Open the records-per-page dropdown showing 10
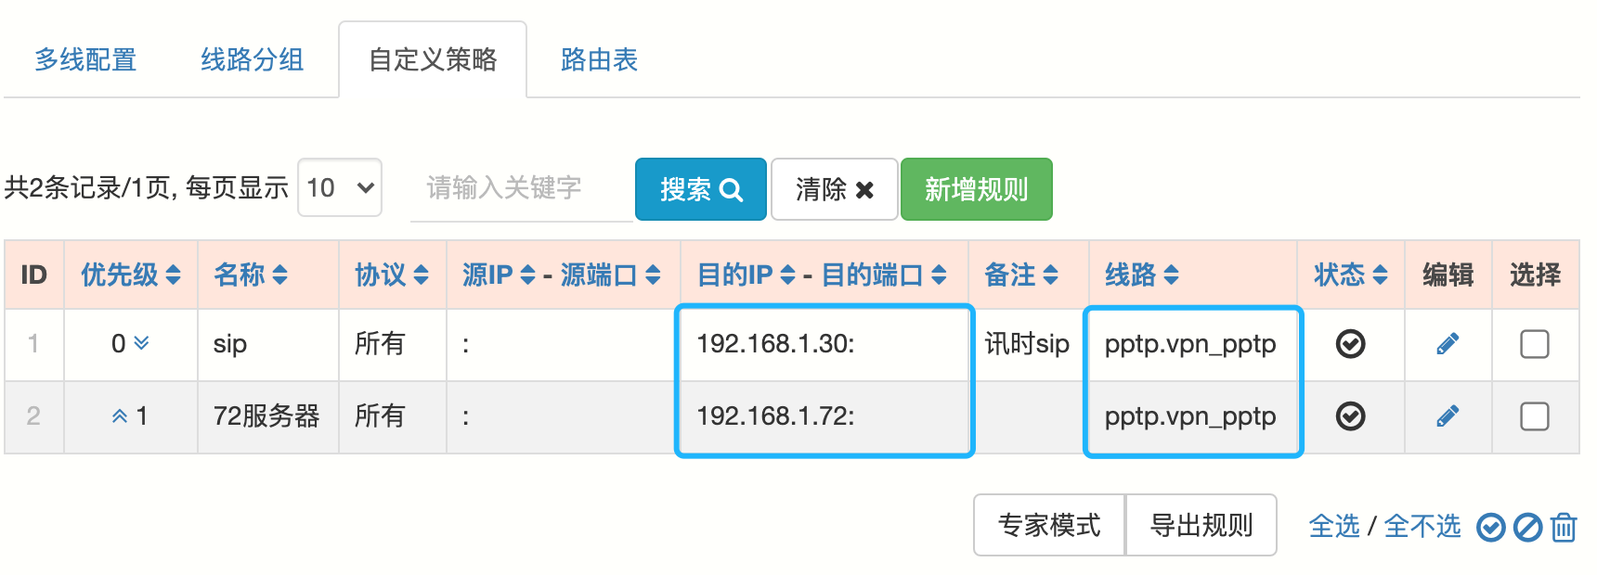1597x575 pixels. [x=340, y=188]
